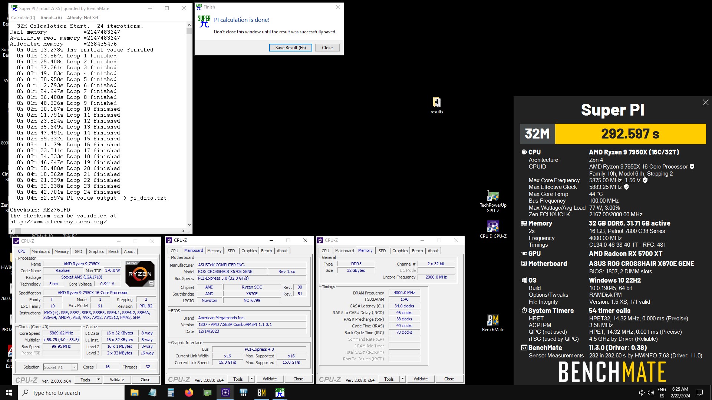The height and width of the screenshot is (400, 712).
Task: Click the magnifier in the taskbar search box
Action: pyautogui.click(x=26, y=393)
